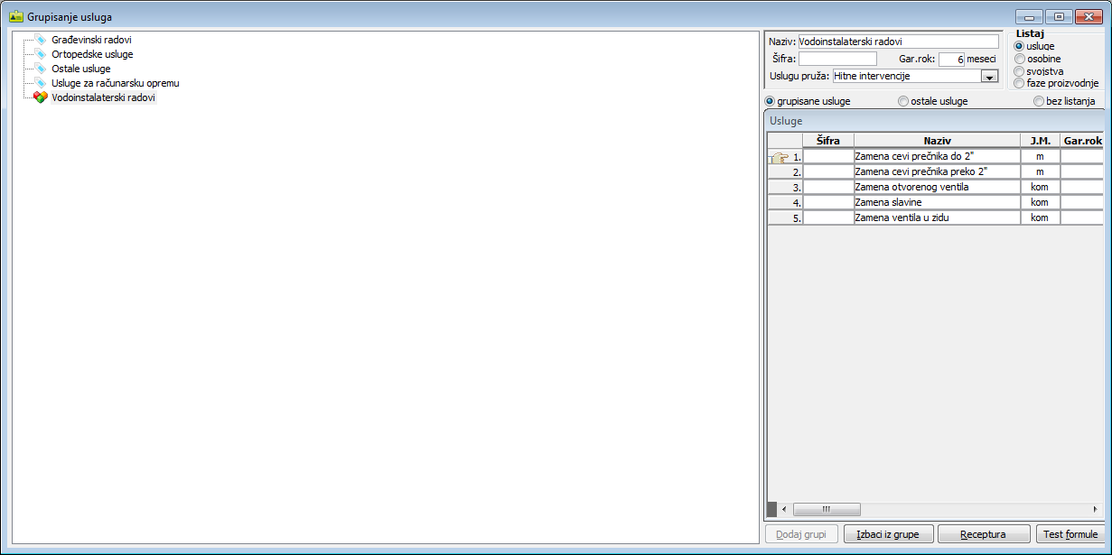Click the horizontal scrollbar thumb in services grid

point(827,509)
